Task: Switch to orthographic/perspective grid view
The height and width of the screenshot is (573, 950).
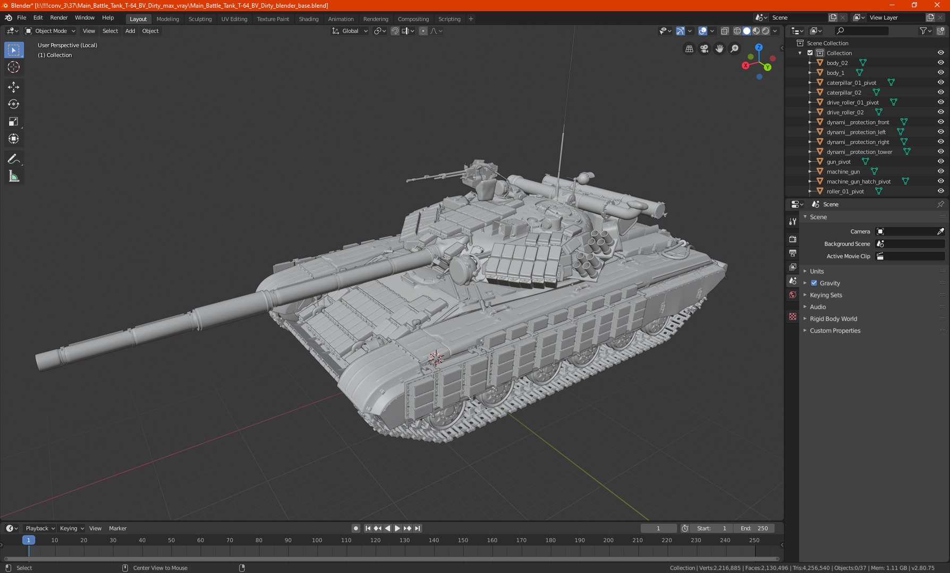Action: [x=689, y=49]
